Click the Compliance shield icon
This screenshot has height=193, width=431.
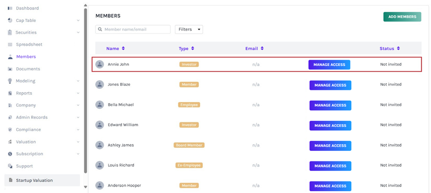(x=10, y=130)
